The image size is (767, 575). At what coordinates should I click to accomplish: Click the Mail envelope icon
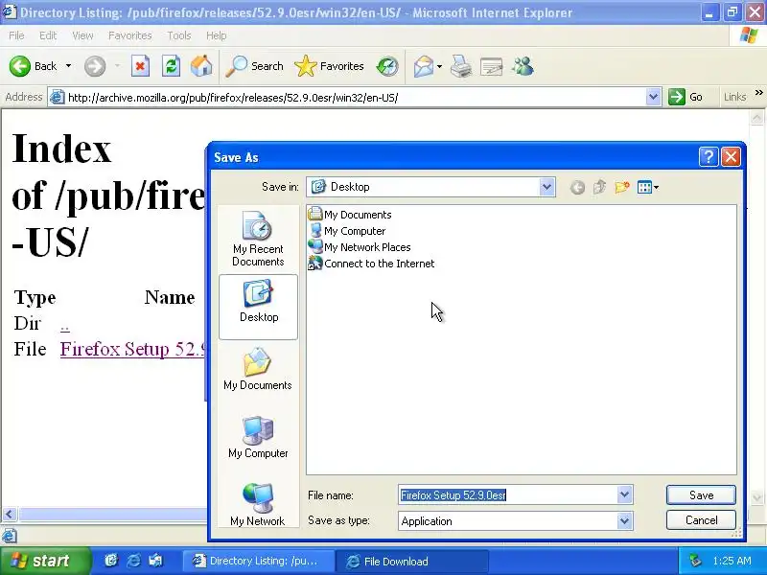click(x=424, y=66)
